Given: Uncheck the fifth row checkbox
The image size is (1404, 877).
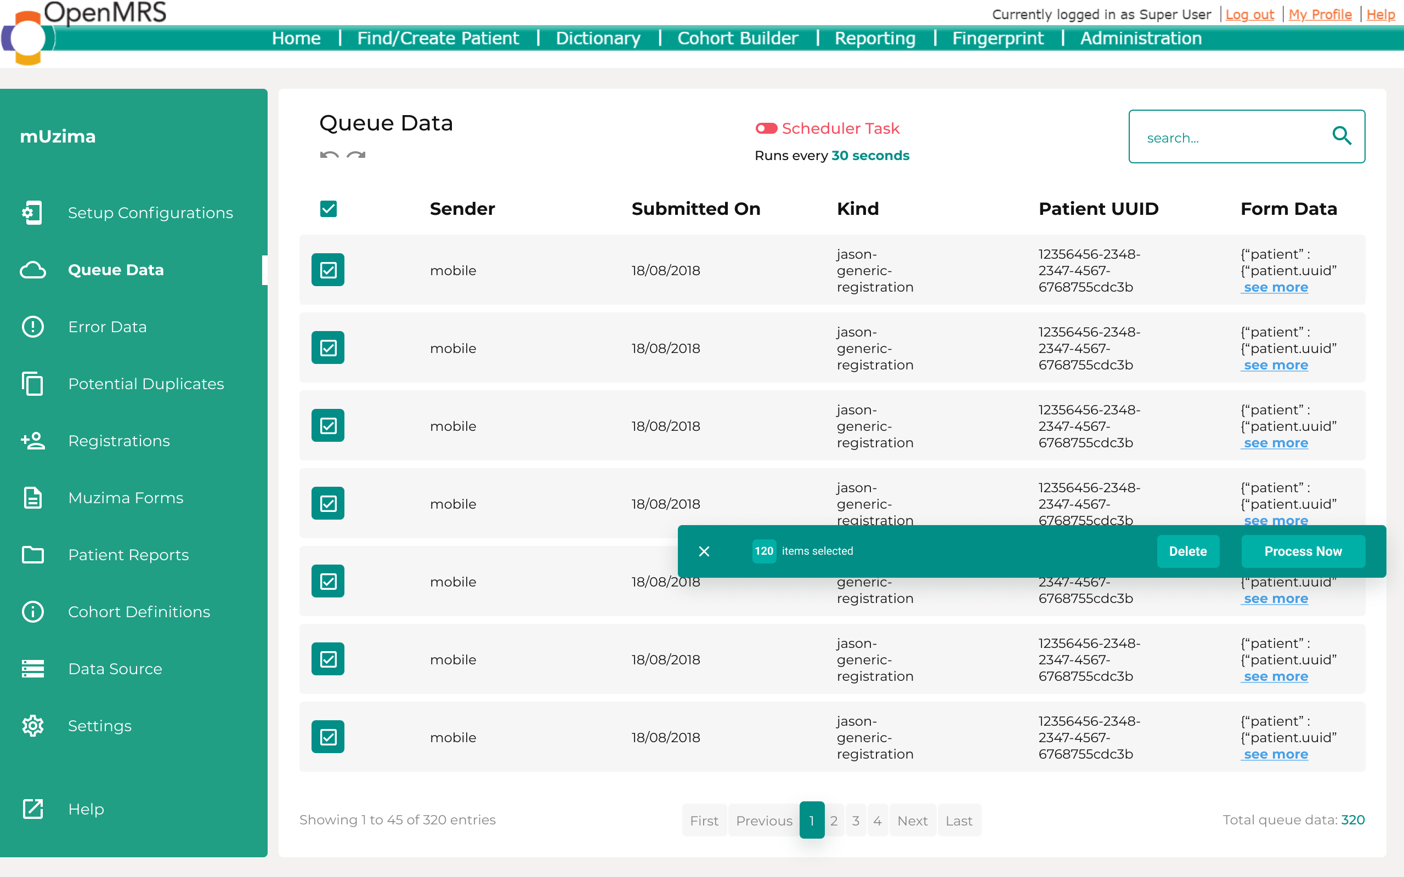Looking at the screenshot, I should (x=328, y=580).
